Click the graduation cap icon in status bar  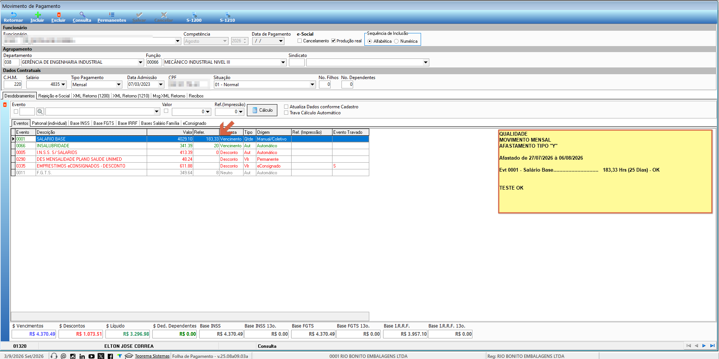pos(129,356)
